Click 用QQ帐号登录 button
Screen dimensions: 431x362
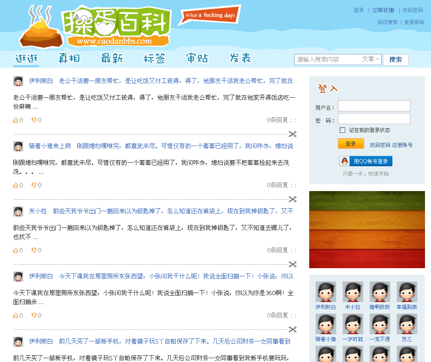tap(365, 161)
